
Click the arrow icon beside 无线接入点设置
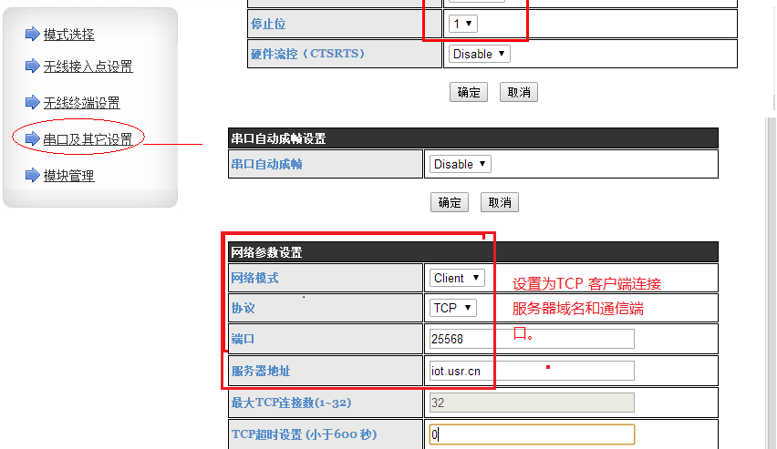[33, 66]
